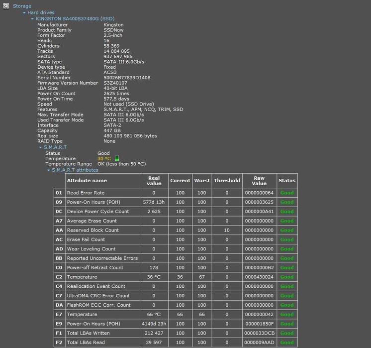Click the Storage section icon
Screen dimensions: 371x348
click(6, 6)
